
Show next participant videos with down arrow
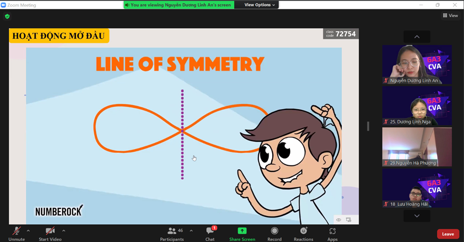(x=416, y=216)
